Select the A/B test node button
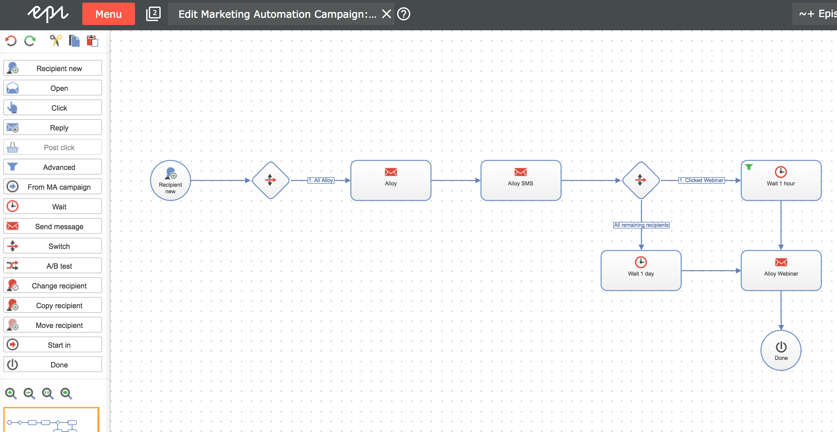This screenshot has width=837, height=432. click(x=53, y=266)
